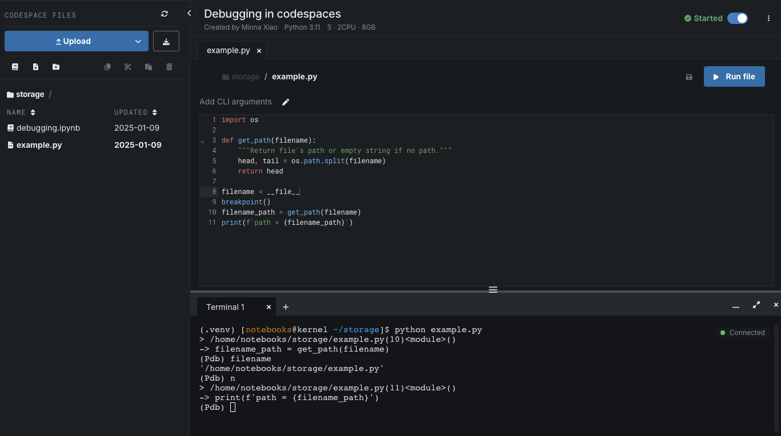Open the Upload dropdown arrow
Viewport: 781px width, 436px height.
[138, 41]
